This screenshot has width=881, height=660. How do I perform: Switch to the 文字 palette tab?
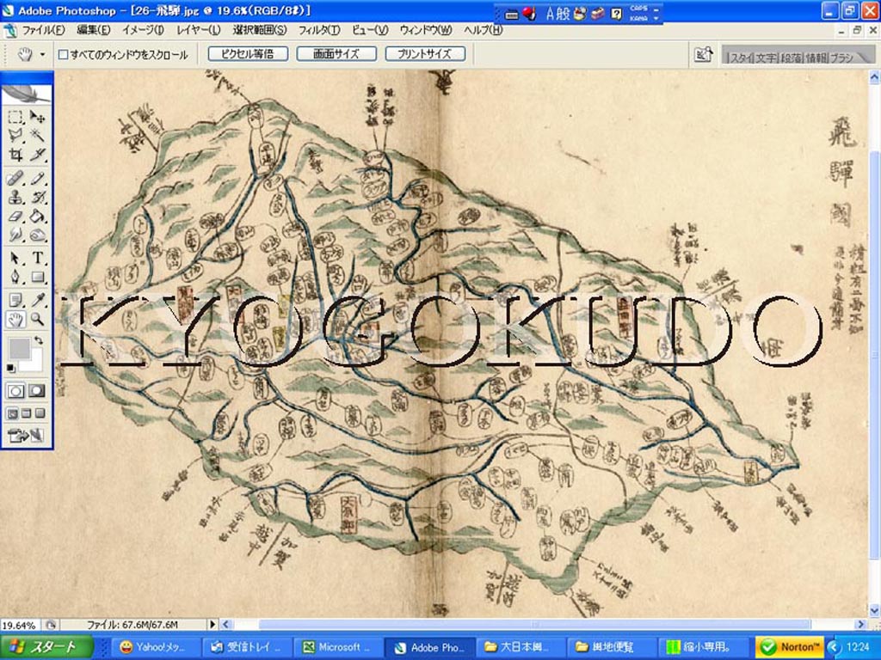765,58
